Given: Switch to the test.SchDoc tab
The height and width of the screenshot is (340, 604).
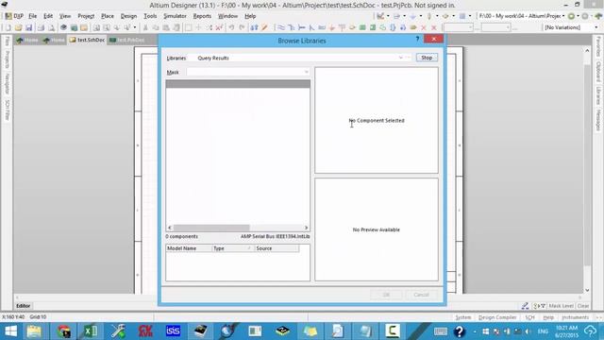Looking at the screenshot, I should pos(88,40).
